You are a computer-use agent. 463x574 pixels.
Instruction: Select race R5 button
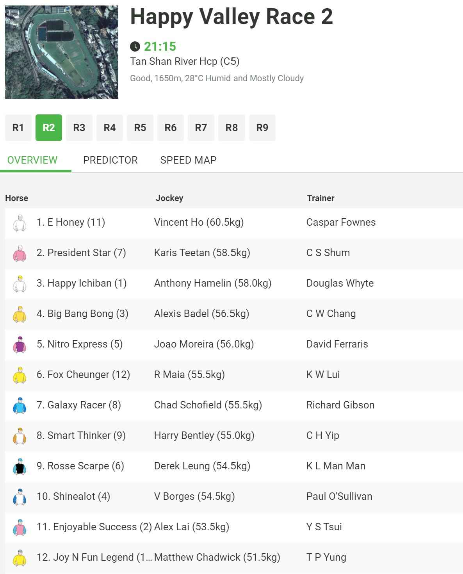140,128
